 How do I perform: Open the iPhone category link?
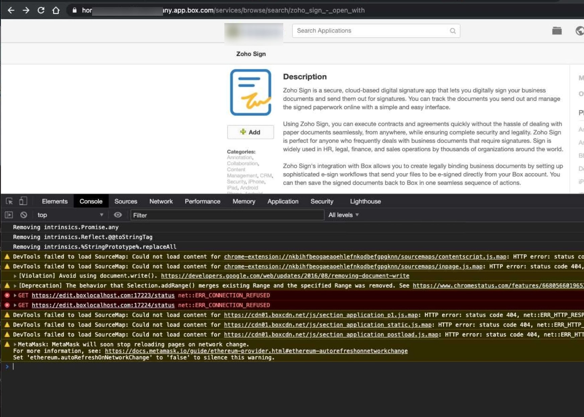256,181
